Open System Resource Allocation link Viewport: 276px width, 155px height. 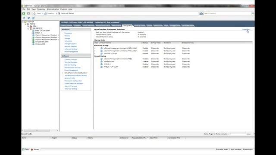coord(74,84)
